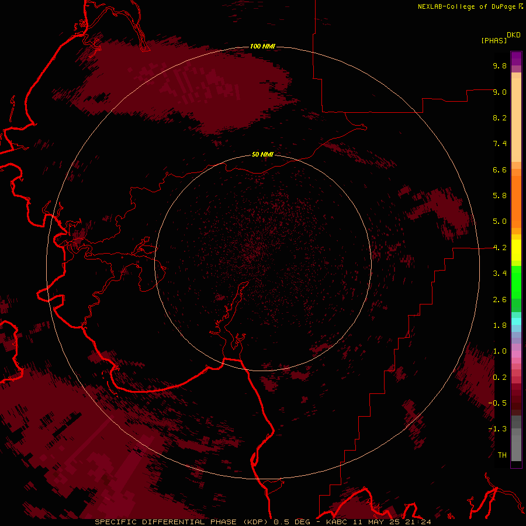Screen dimensions: 526x526
Task: Click the 50 NMI range ring label
Action: tap(262, 154)
